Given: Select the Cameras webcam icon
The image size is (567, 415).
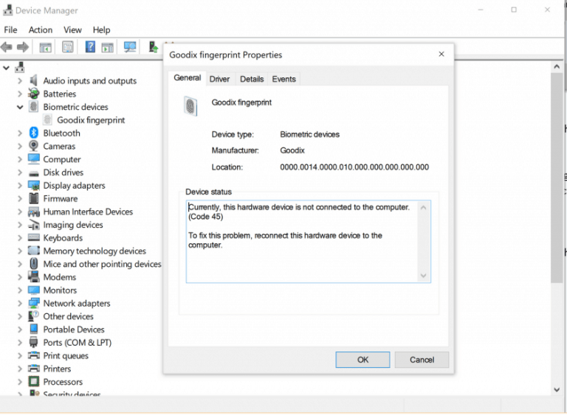Looking at the screenshot, I should click(34, 146).
